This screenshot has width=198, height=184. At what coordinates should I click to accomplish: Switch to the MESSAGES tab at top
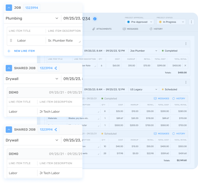click(130, 29)
